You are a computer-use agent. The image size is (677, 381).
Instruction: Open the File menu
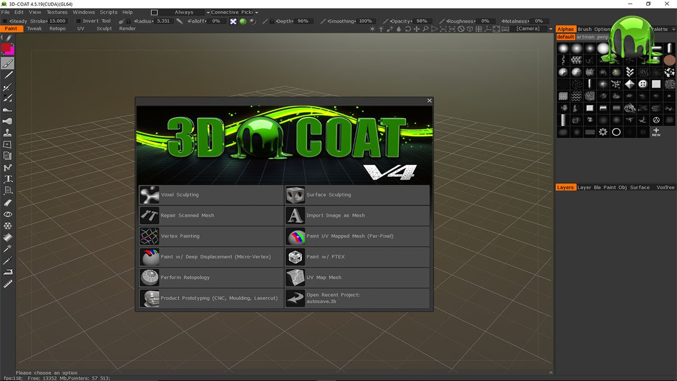click(5, 12)
